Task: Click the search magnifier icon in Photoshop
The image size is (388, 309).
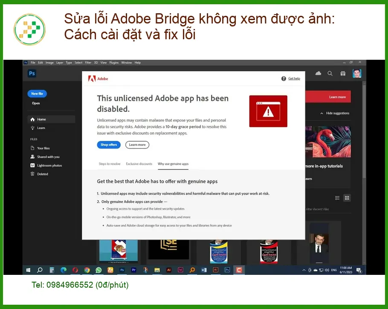Action: point(330,73)
